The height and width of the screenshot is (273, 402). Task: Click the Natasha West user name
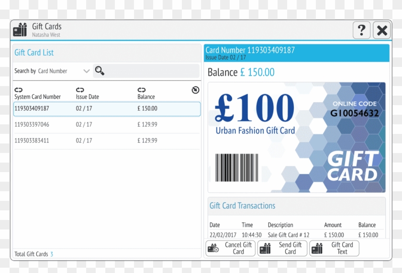tap(46, 35)
